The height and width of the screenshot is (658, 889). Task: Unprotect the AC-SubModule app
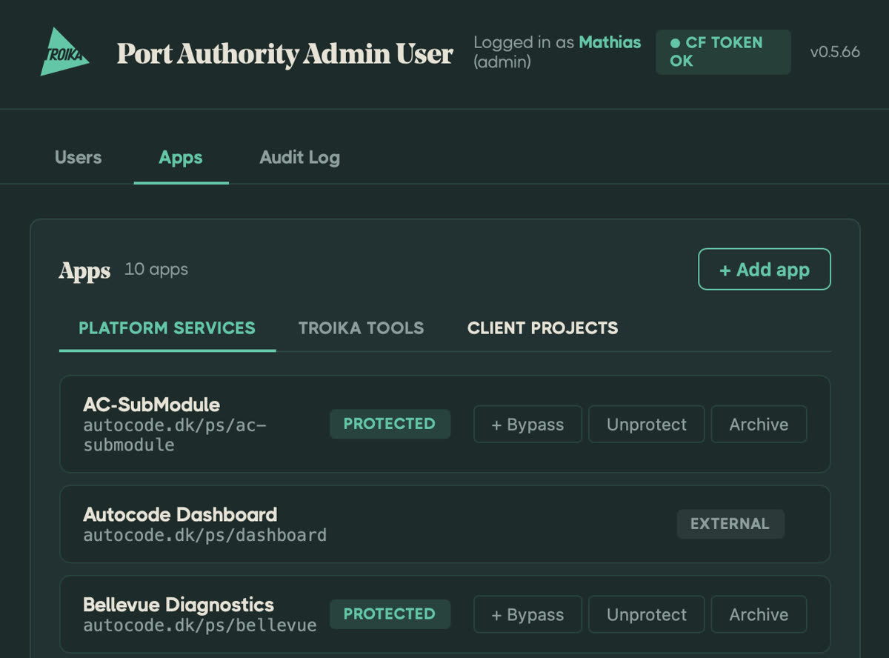tap(646, 424)
